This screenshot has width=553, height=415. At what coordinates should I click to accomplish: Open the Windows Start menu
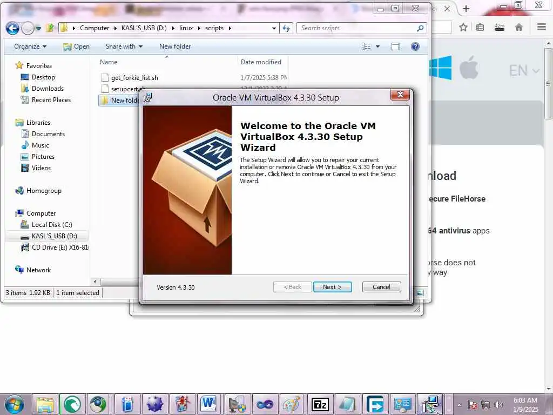coord(14,404)
